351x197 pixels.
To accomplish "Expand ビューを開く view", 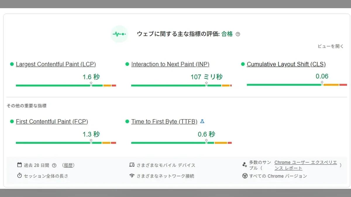I will [331, 46].
